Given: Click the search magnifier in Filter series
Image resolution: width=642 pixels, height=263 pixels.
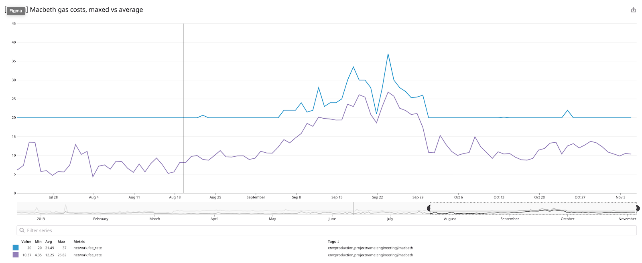Looking at the screenshot, I should (x=22, y=231).
